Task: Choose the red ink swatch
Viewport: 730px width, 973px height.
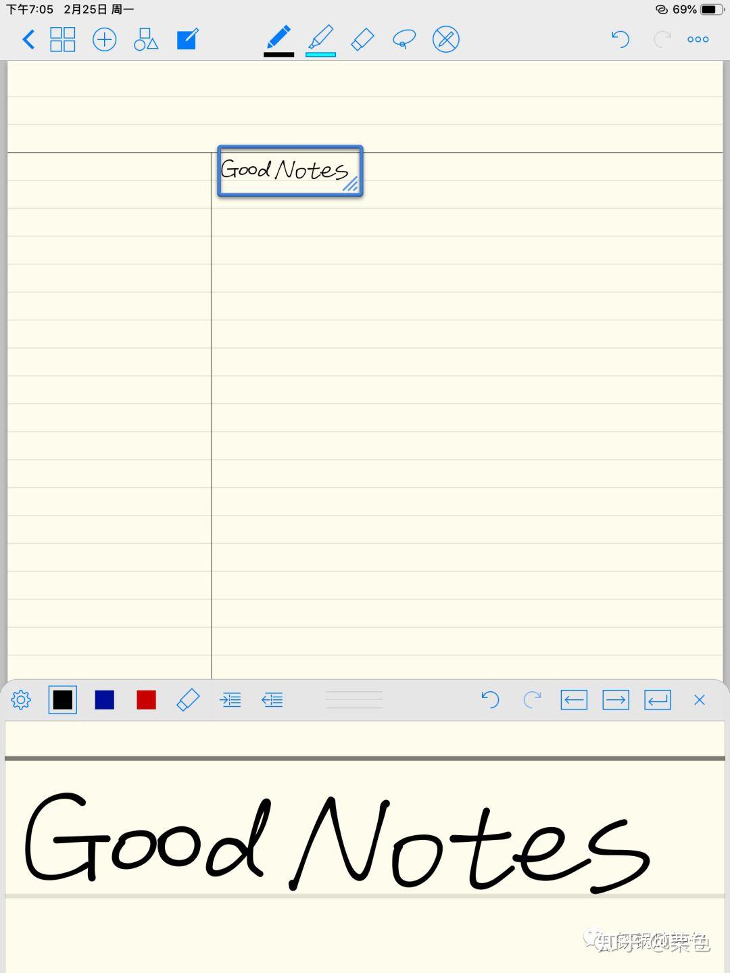Action: coord(147,700)
